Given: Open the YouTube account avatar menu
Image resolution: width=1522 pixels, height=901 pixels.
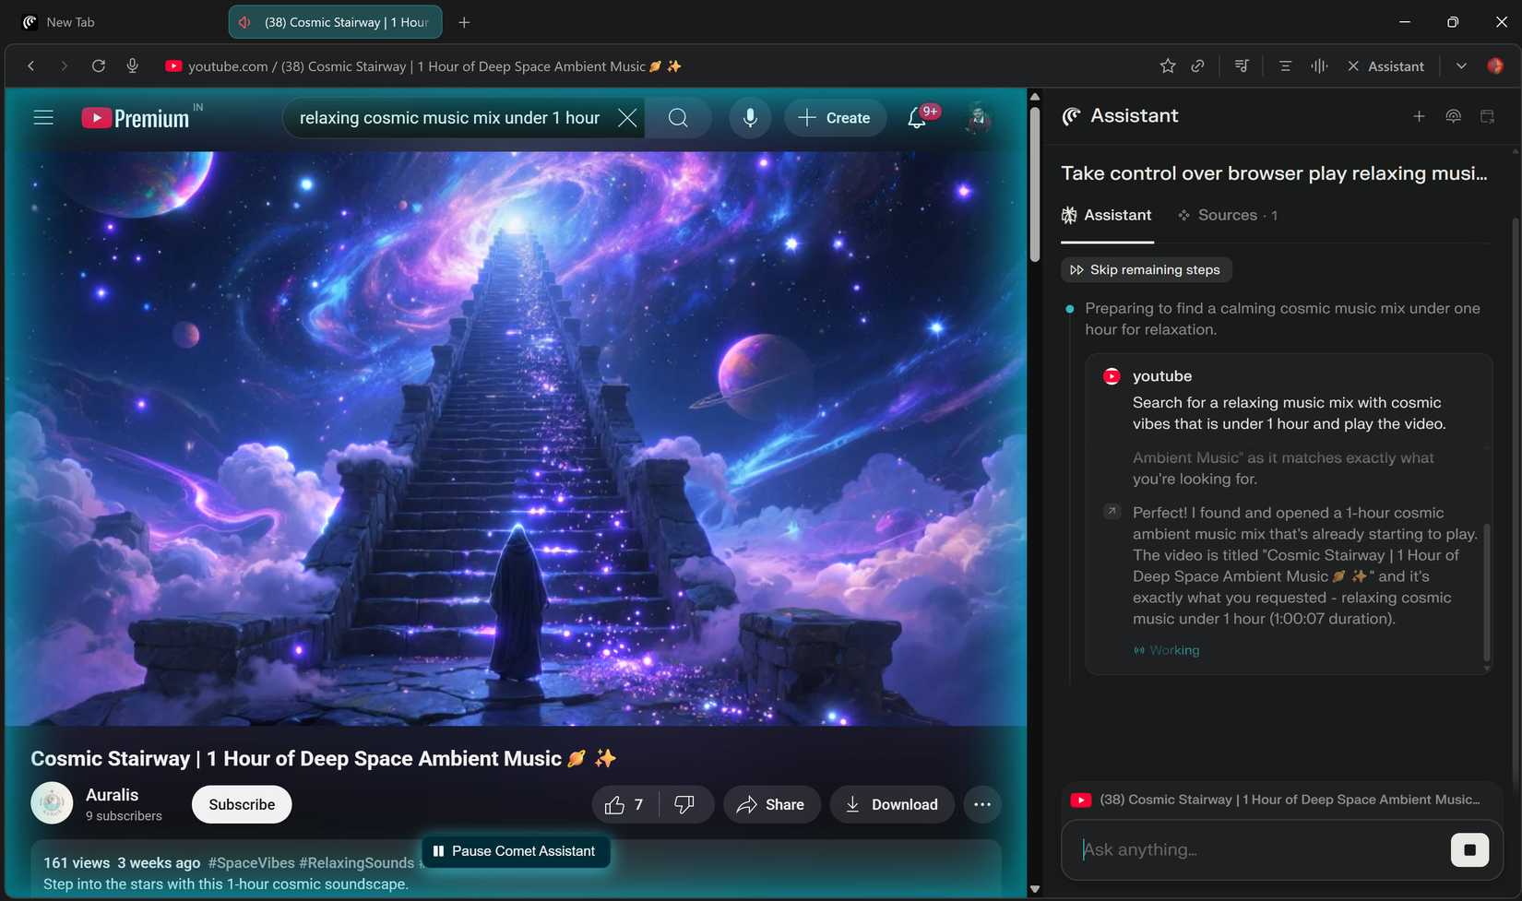Looking at the screenshot, I should point(978,118).
